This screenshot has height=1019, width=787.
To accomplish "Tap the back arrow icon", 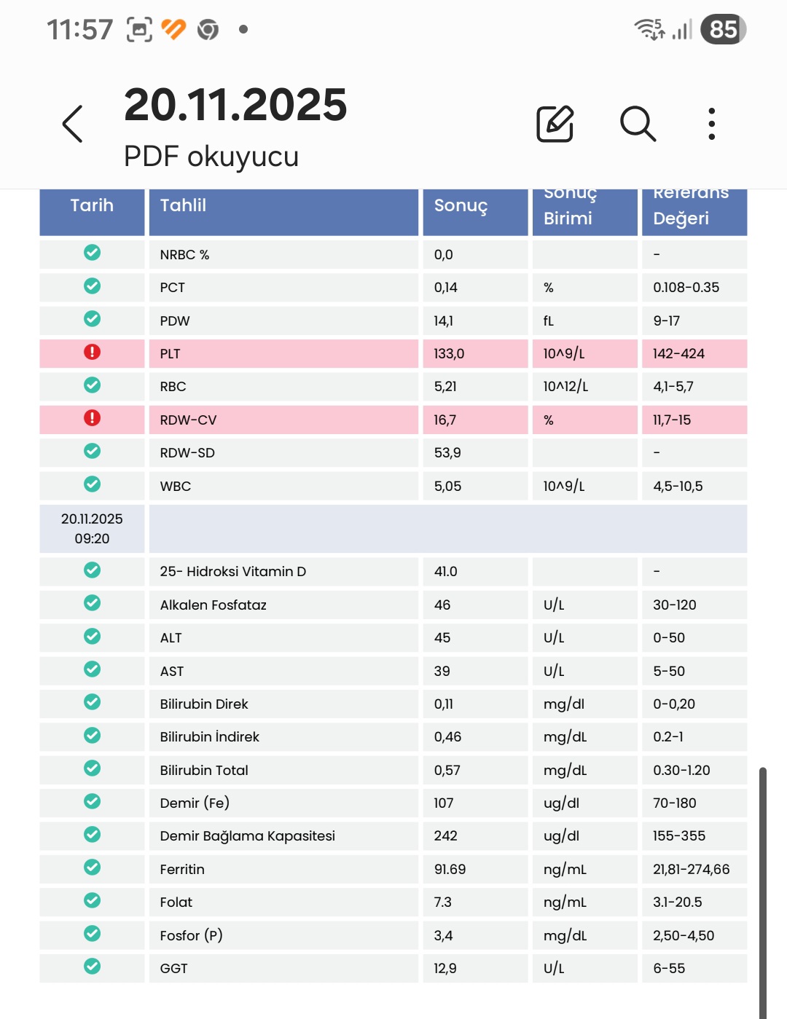I will (73, 124).
